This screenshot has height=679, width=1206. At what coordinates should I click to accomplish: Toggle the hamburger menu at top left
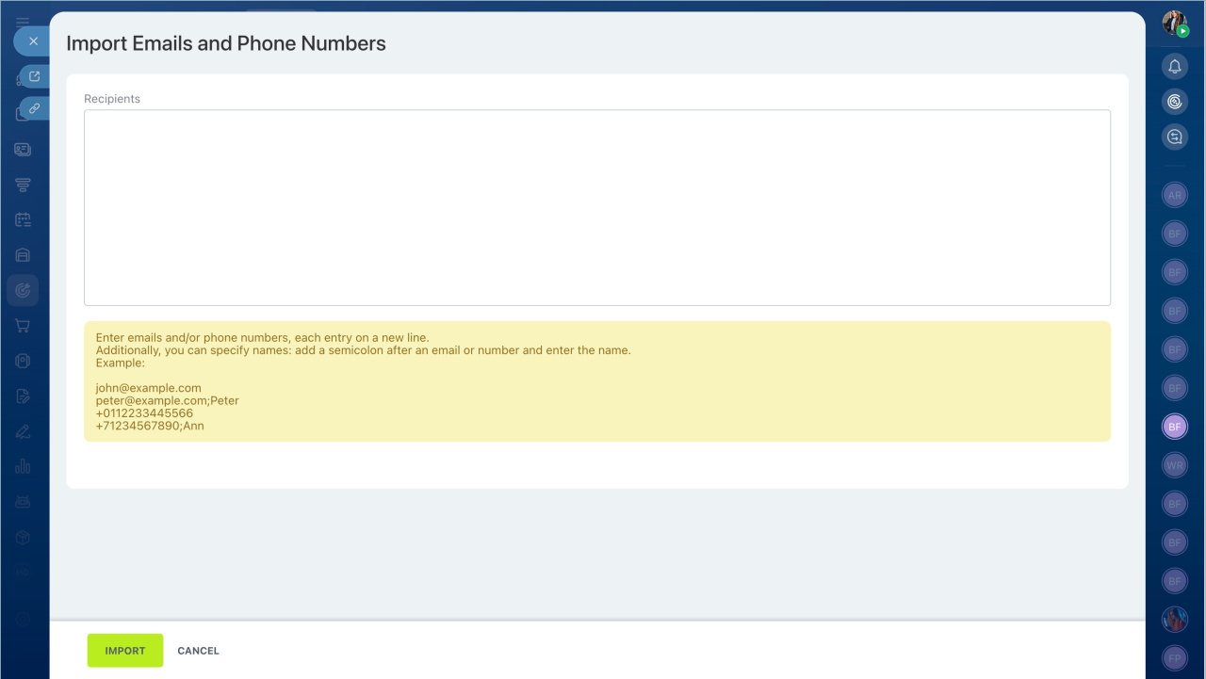[x=23, y=21]
